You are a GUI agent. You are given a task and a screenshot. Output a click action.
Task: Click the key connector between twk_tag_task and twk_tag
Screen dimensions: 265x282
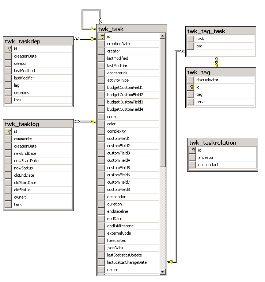(x=217, y=64)
